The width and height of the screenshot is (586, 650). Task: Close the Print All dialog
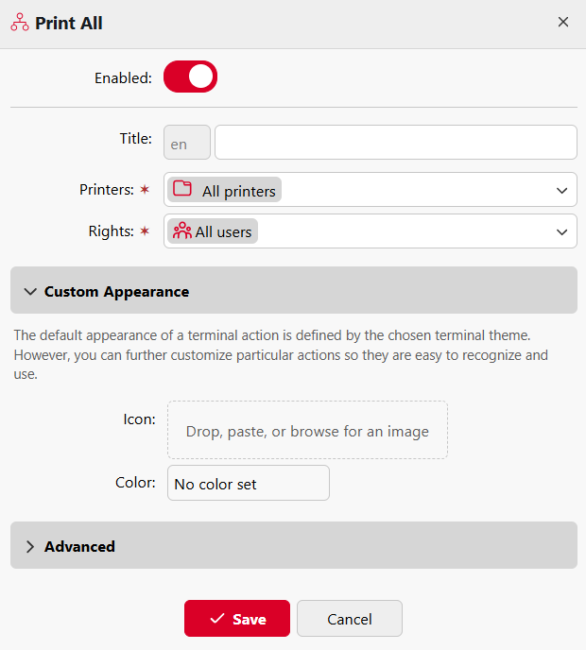(563, 22)
